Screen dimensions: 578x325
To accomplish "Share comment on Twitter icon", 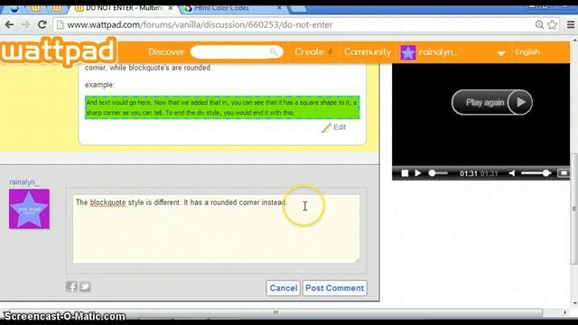I will (85, 287).
